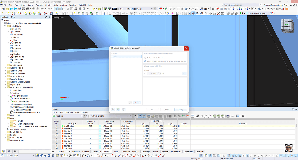Image resolution: width=298 pixels, height=160 pixels.
Task: Click the X close icon in Nodes toolbar
Action: [x=170, y=116]
